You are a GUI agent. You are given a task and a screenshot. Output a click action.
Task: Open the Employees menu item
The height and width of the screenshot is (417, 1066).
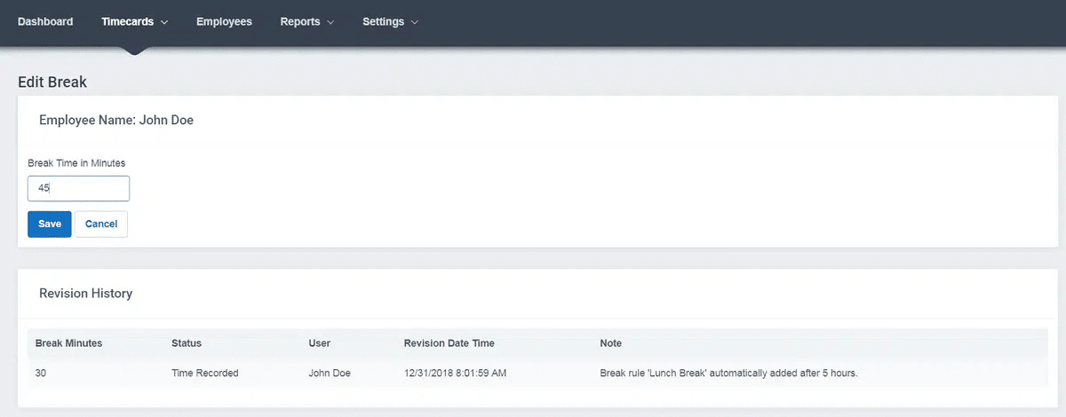coord(224,21)
